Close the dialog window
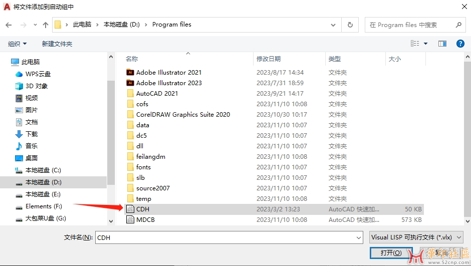471x266 pixels. [464, 7]
